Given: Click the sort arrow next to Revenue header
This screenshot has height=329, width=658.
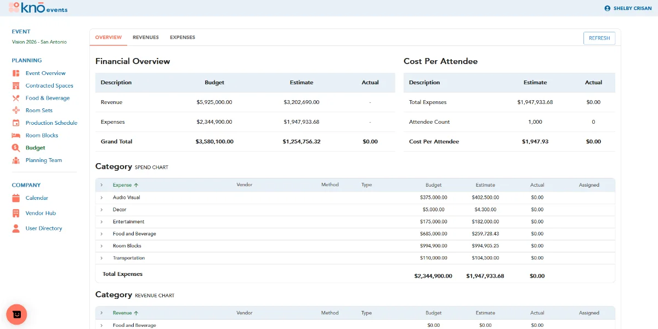Looking at the screenshot, I should click(136, 313).
